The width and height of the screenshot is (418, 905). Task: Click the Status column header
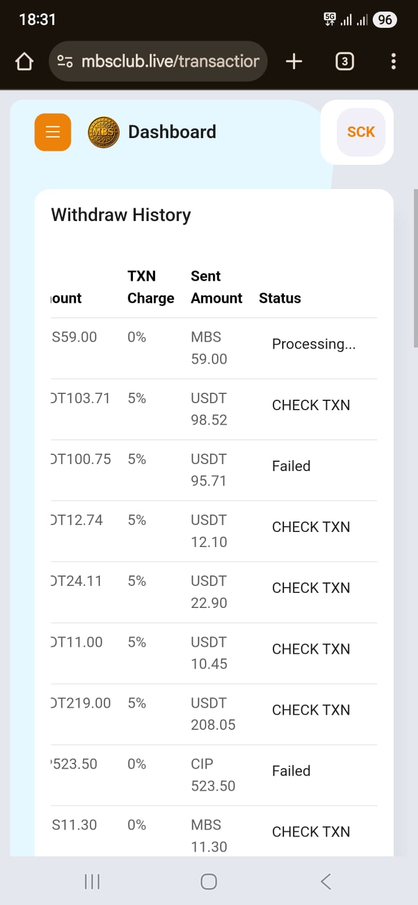click(x=280, y=298)
